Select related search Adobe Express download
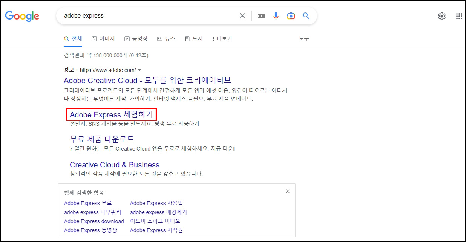This screenshot has width=466, height=242. point(94,221)
